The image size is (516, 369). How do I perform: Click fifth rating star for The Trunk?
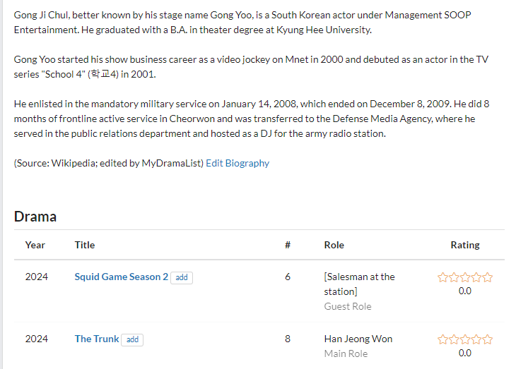[487, 339]
